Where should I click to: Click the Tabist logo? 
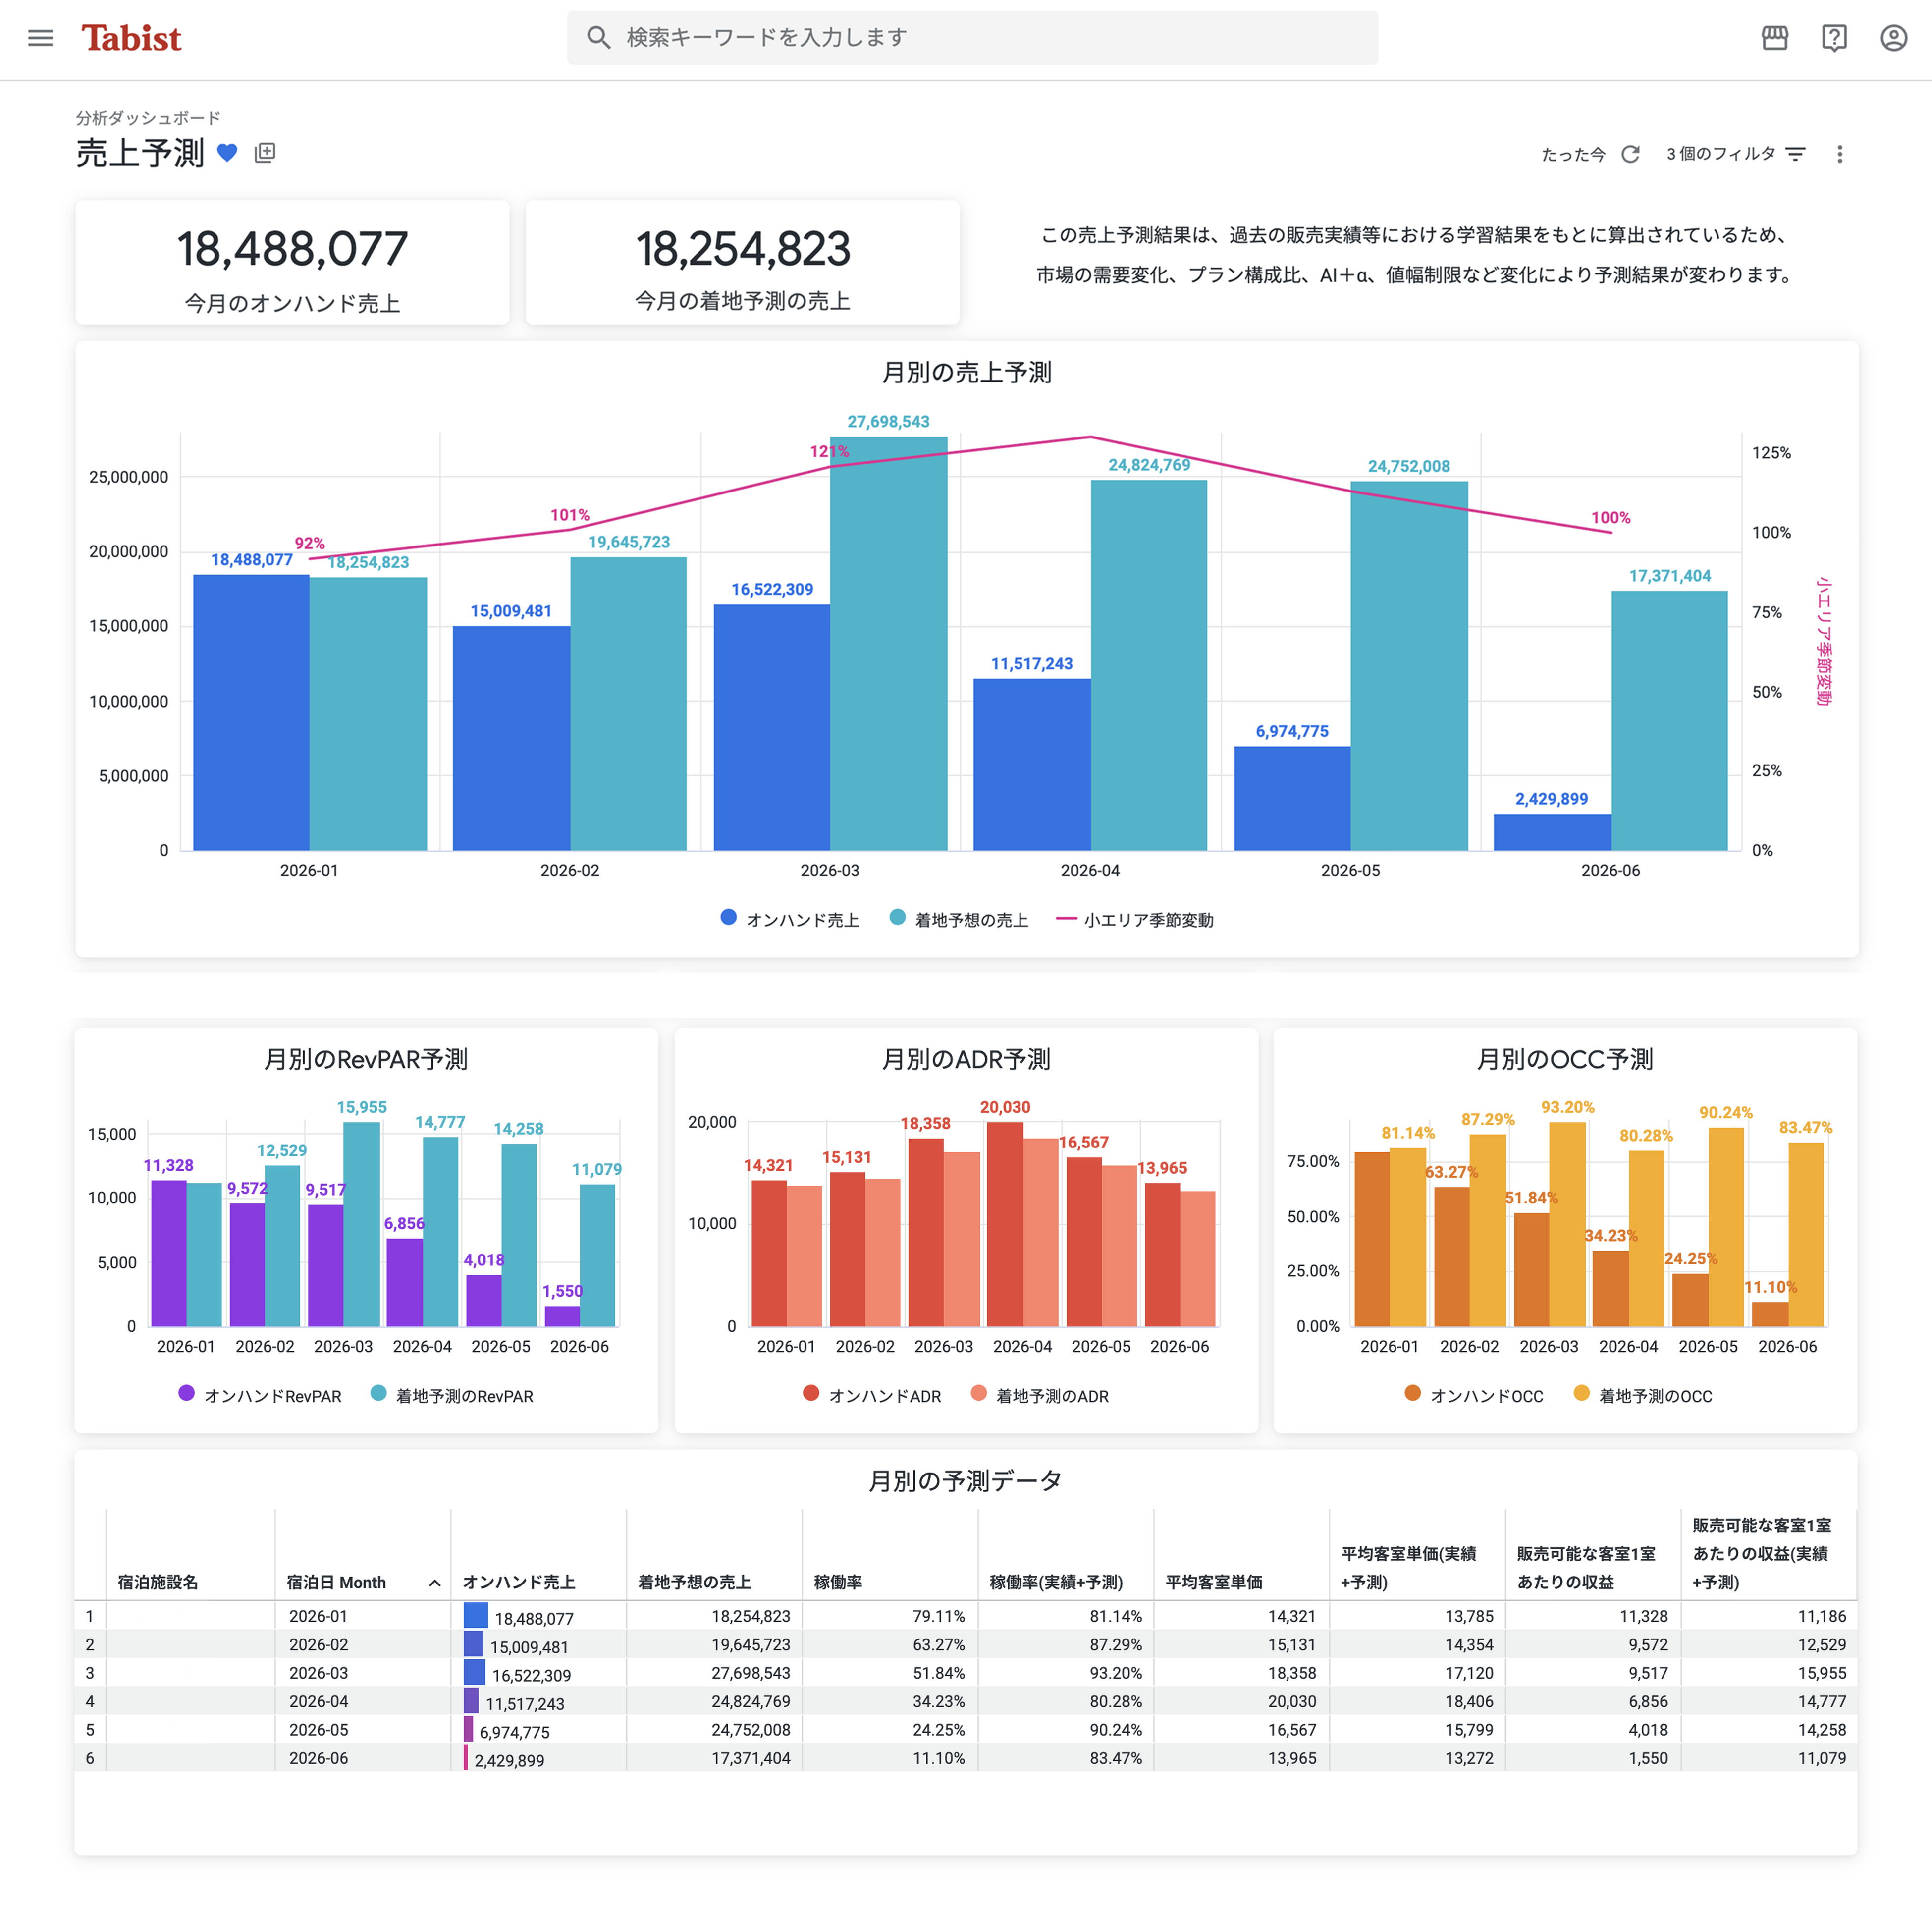point(131,38)
